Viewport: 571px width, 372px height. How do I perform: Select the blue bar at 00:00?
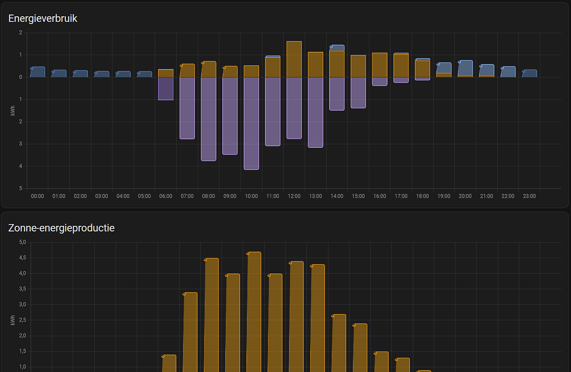(x=37, y=71)
